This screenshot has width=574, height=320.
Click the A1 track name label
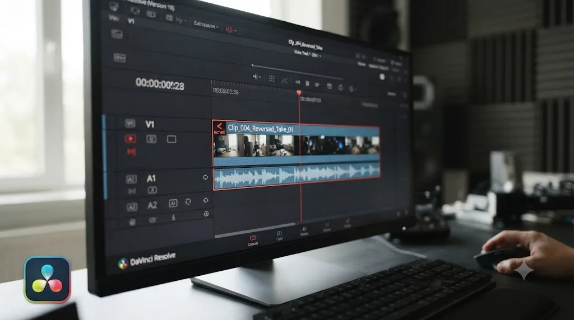pos(151,178)
